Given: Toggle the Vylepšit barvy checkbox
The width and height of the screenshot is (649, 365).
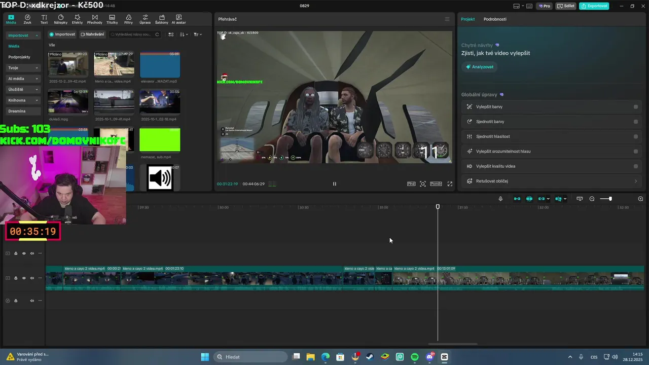Looking at the screenshot, I should (636, 107).
